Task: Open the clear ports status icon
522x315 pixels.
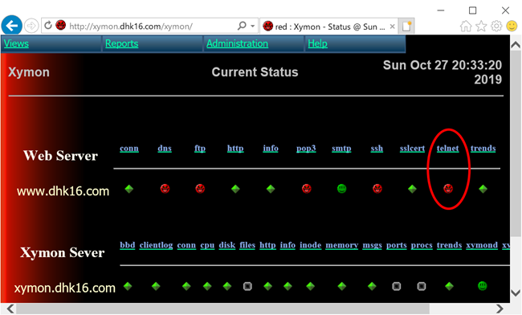Action: coord(397,286)
